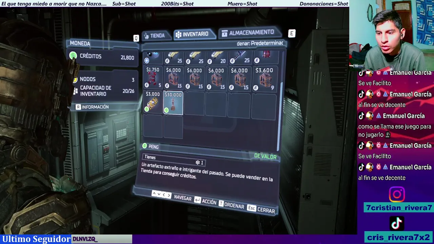
Task: Click the Q key prompt icon
Action: (136, 38)
